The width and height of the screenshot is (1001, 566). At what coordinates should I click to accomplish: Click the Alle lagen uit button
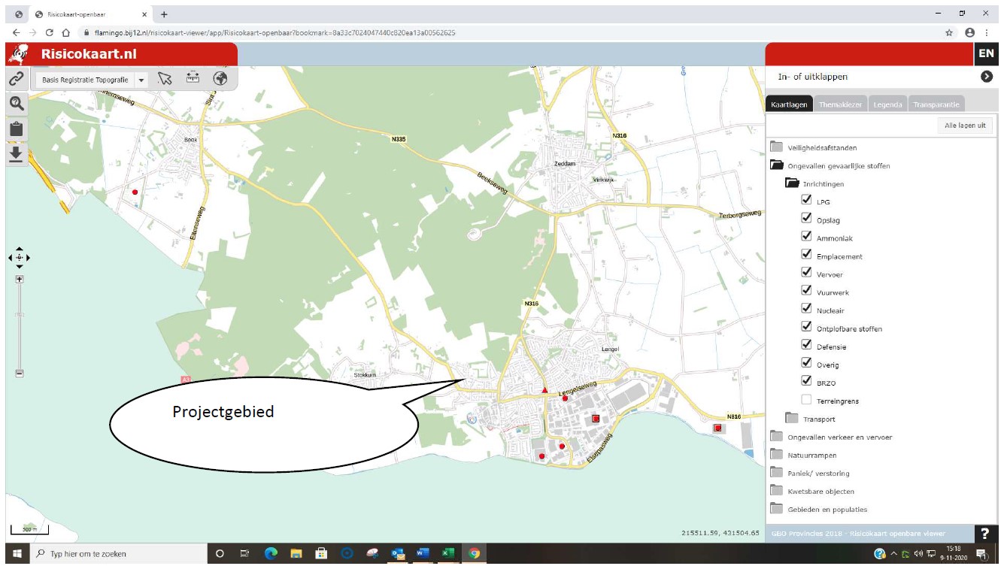click(965, 126)
